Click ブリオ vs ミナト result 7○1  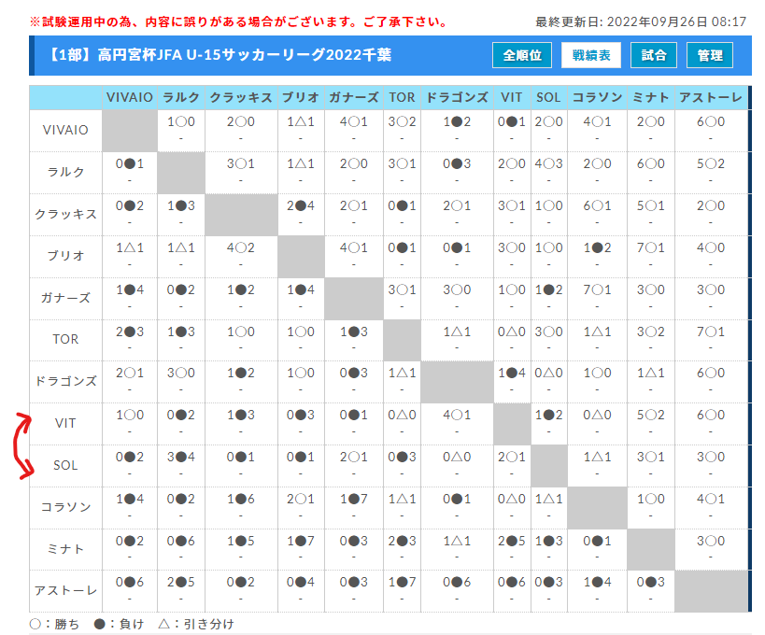click(651, 247)
